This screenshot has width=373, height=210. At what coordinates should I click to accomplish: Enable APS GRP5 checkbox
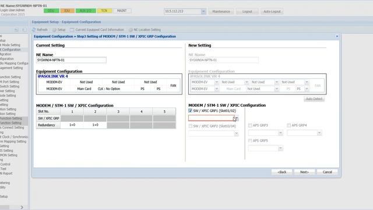coord(250,141)
